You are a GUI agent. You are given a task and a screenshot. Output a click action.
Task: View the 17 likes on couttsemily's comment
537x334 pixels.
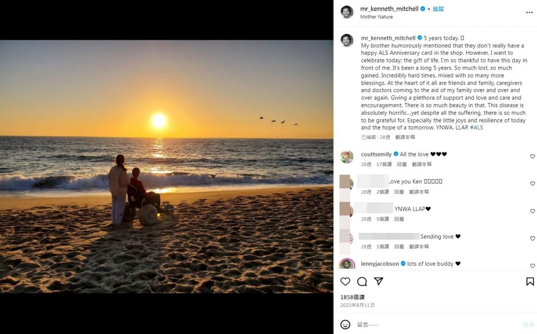click(x=384, y=165)
